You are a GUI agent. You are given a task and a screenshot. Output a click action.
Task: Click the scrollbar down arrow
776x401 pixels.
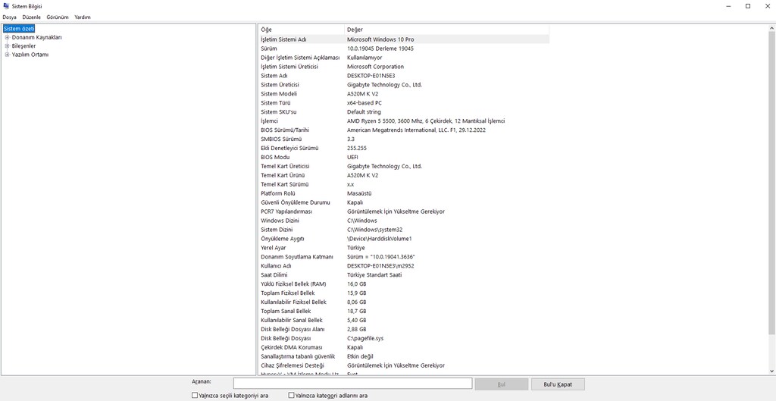click(771, 371)
